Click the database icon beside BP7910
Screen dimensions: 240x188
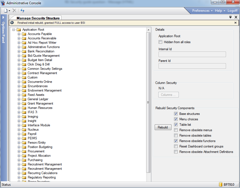(221, 185)
